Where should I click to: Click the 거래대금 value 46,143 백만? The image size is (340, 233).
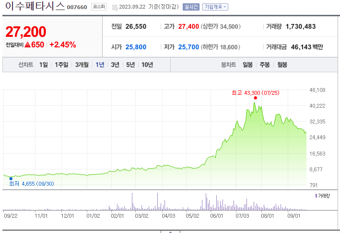(307, 47)
